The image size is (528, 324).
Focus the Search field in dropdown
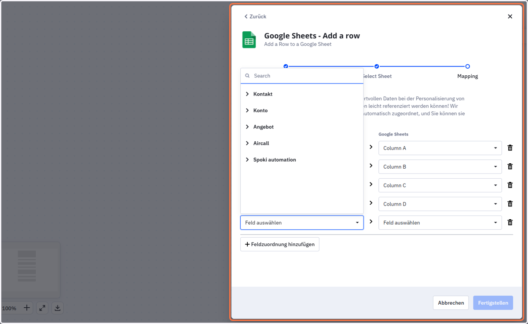tap(302, 76)
